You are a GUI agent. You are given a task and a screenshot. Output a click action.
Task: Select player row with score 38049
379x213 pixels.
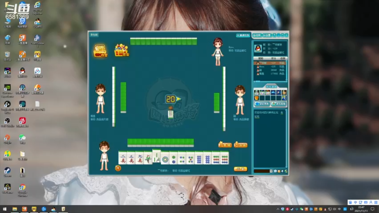pos(270,70)
